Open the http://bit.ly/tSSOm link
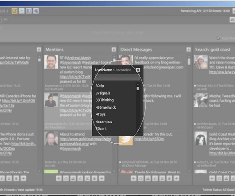The height and width of the screenshot is (196, 235). pos(149,139)
